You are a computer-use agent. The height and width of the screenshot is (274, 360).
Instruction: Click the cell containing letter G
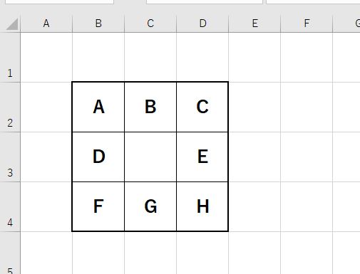click(x=150, y=206)
